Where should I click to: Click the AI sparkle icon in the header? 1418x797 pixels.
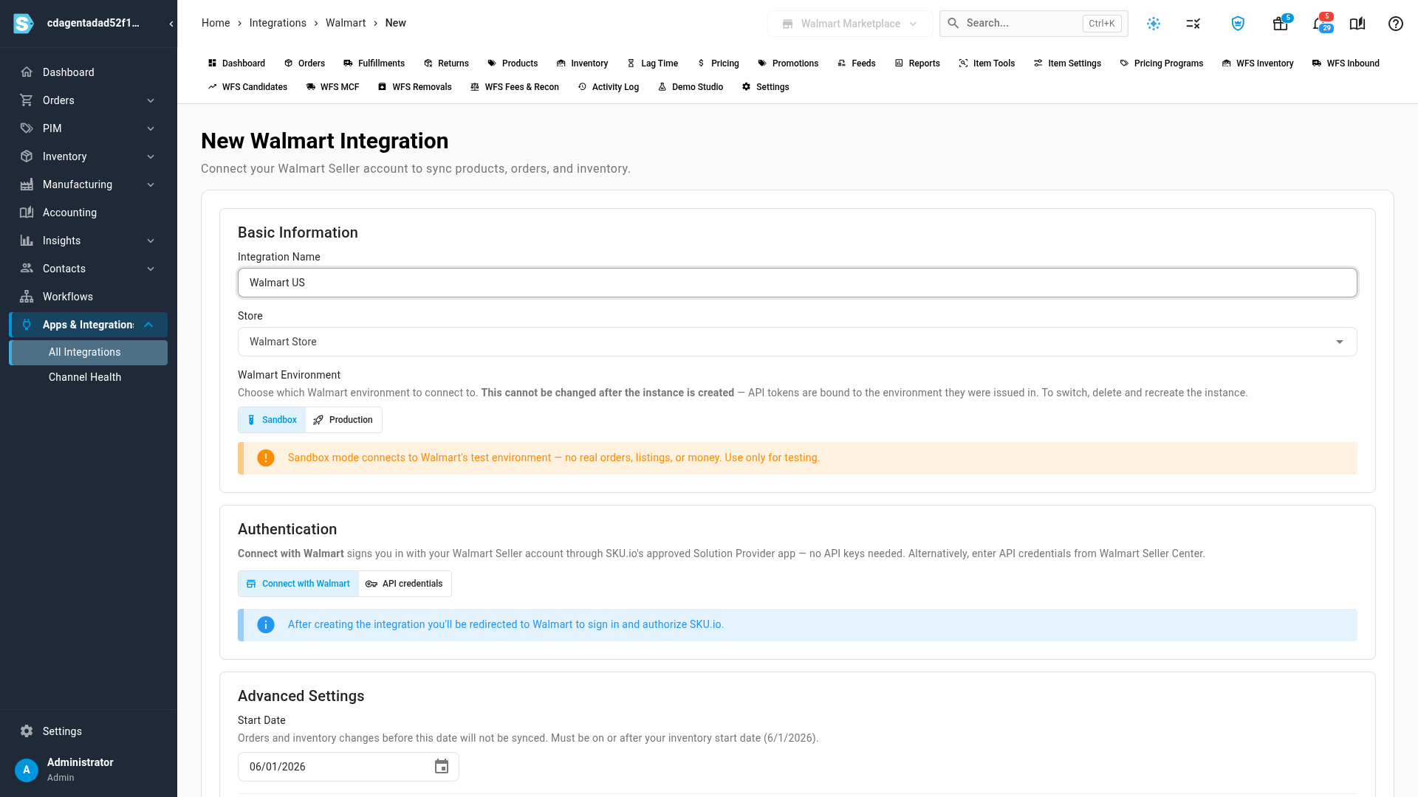tap(1154, 24)
